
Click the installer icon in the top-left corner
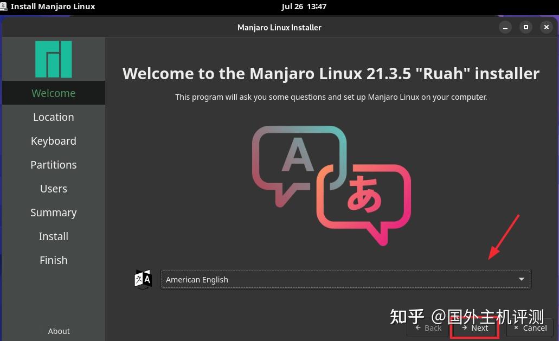(x=4, y=6)
